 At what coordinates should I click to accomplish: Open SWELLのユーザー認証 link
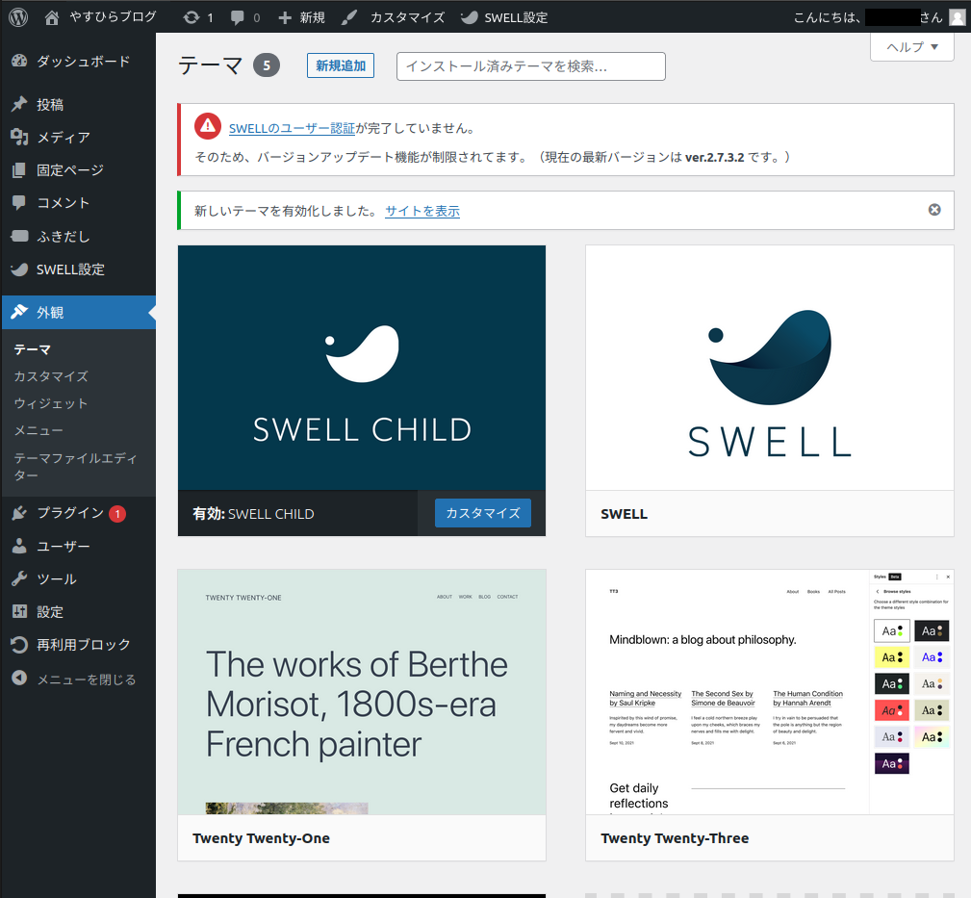(x=292, y=128)
